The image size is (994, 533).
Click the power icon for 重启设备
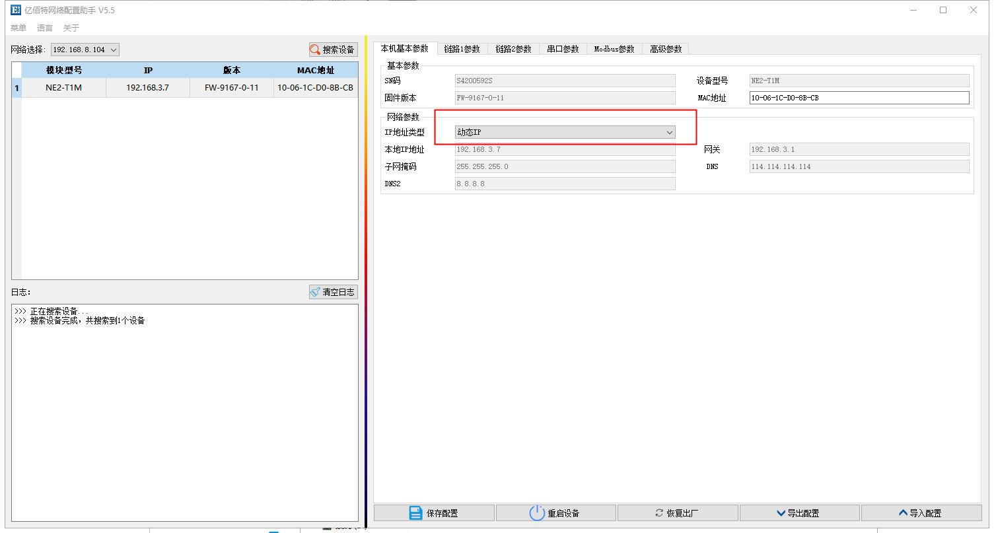(537, 513)
